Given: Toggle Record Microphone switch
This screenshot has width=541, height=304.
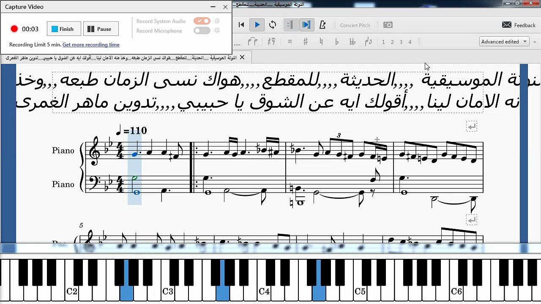Looking at the screenshot, I should click(x=202, y=30).
